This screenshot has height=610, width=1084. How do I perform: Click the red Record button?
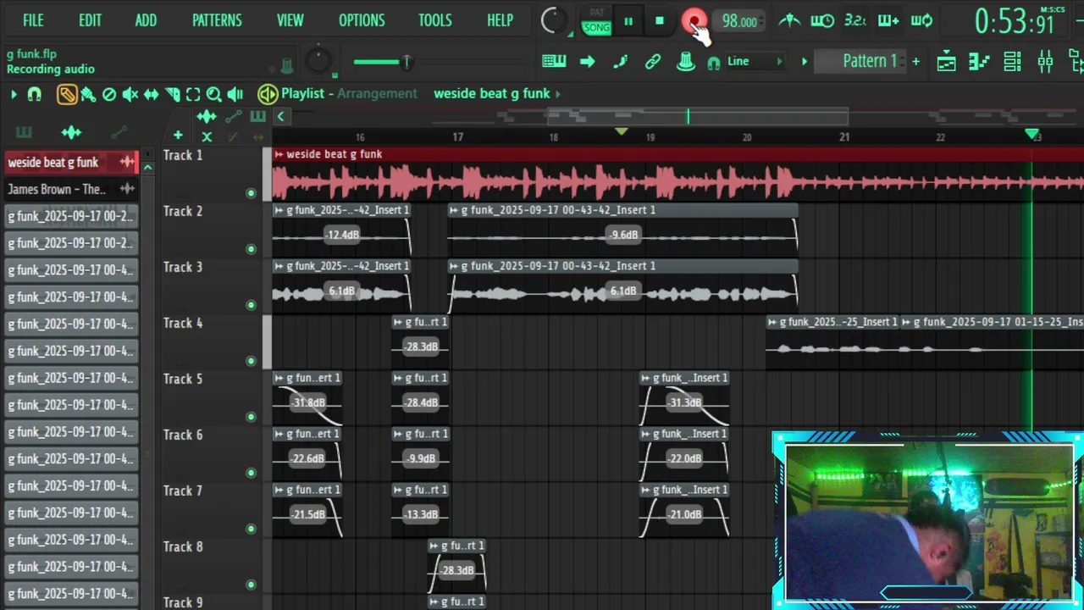[694, 21]
